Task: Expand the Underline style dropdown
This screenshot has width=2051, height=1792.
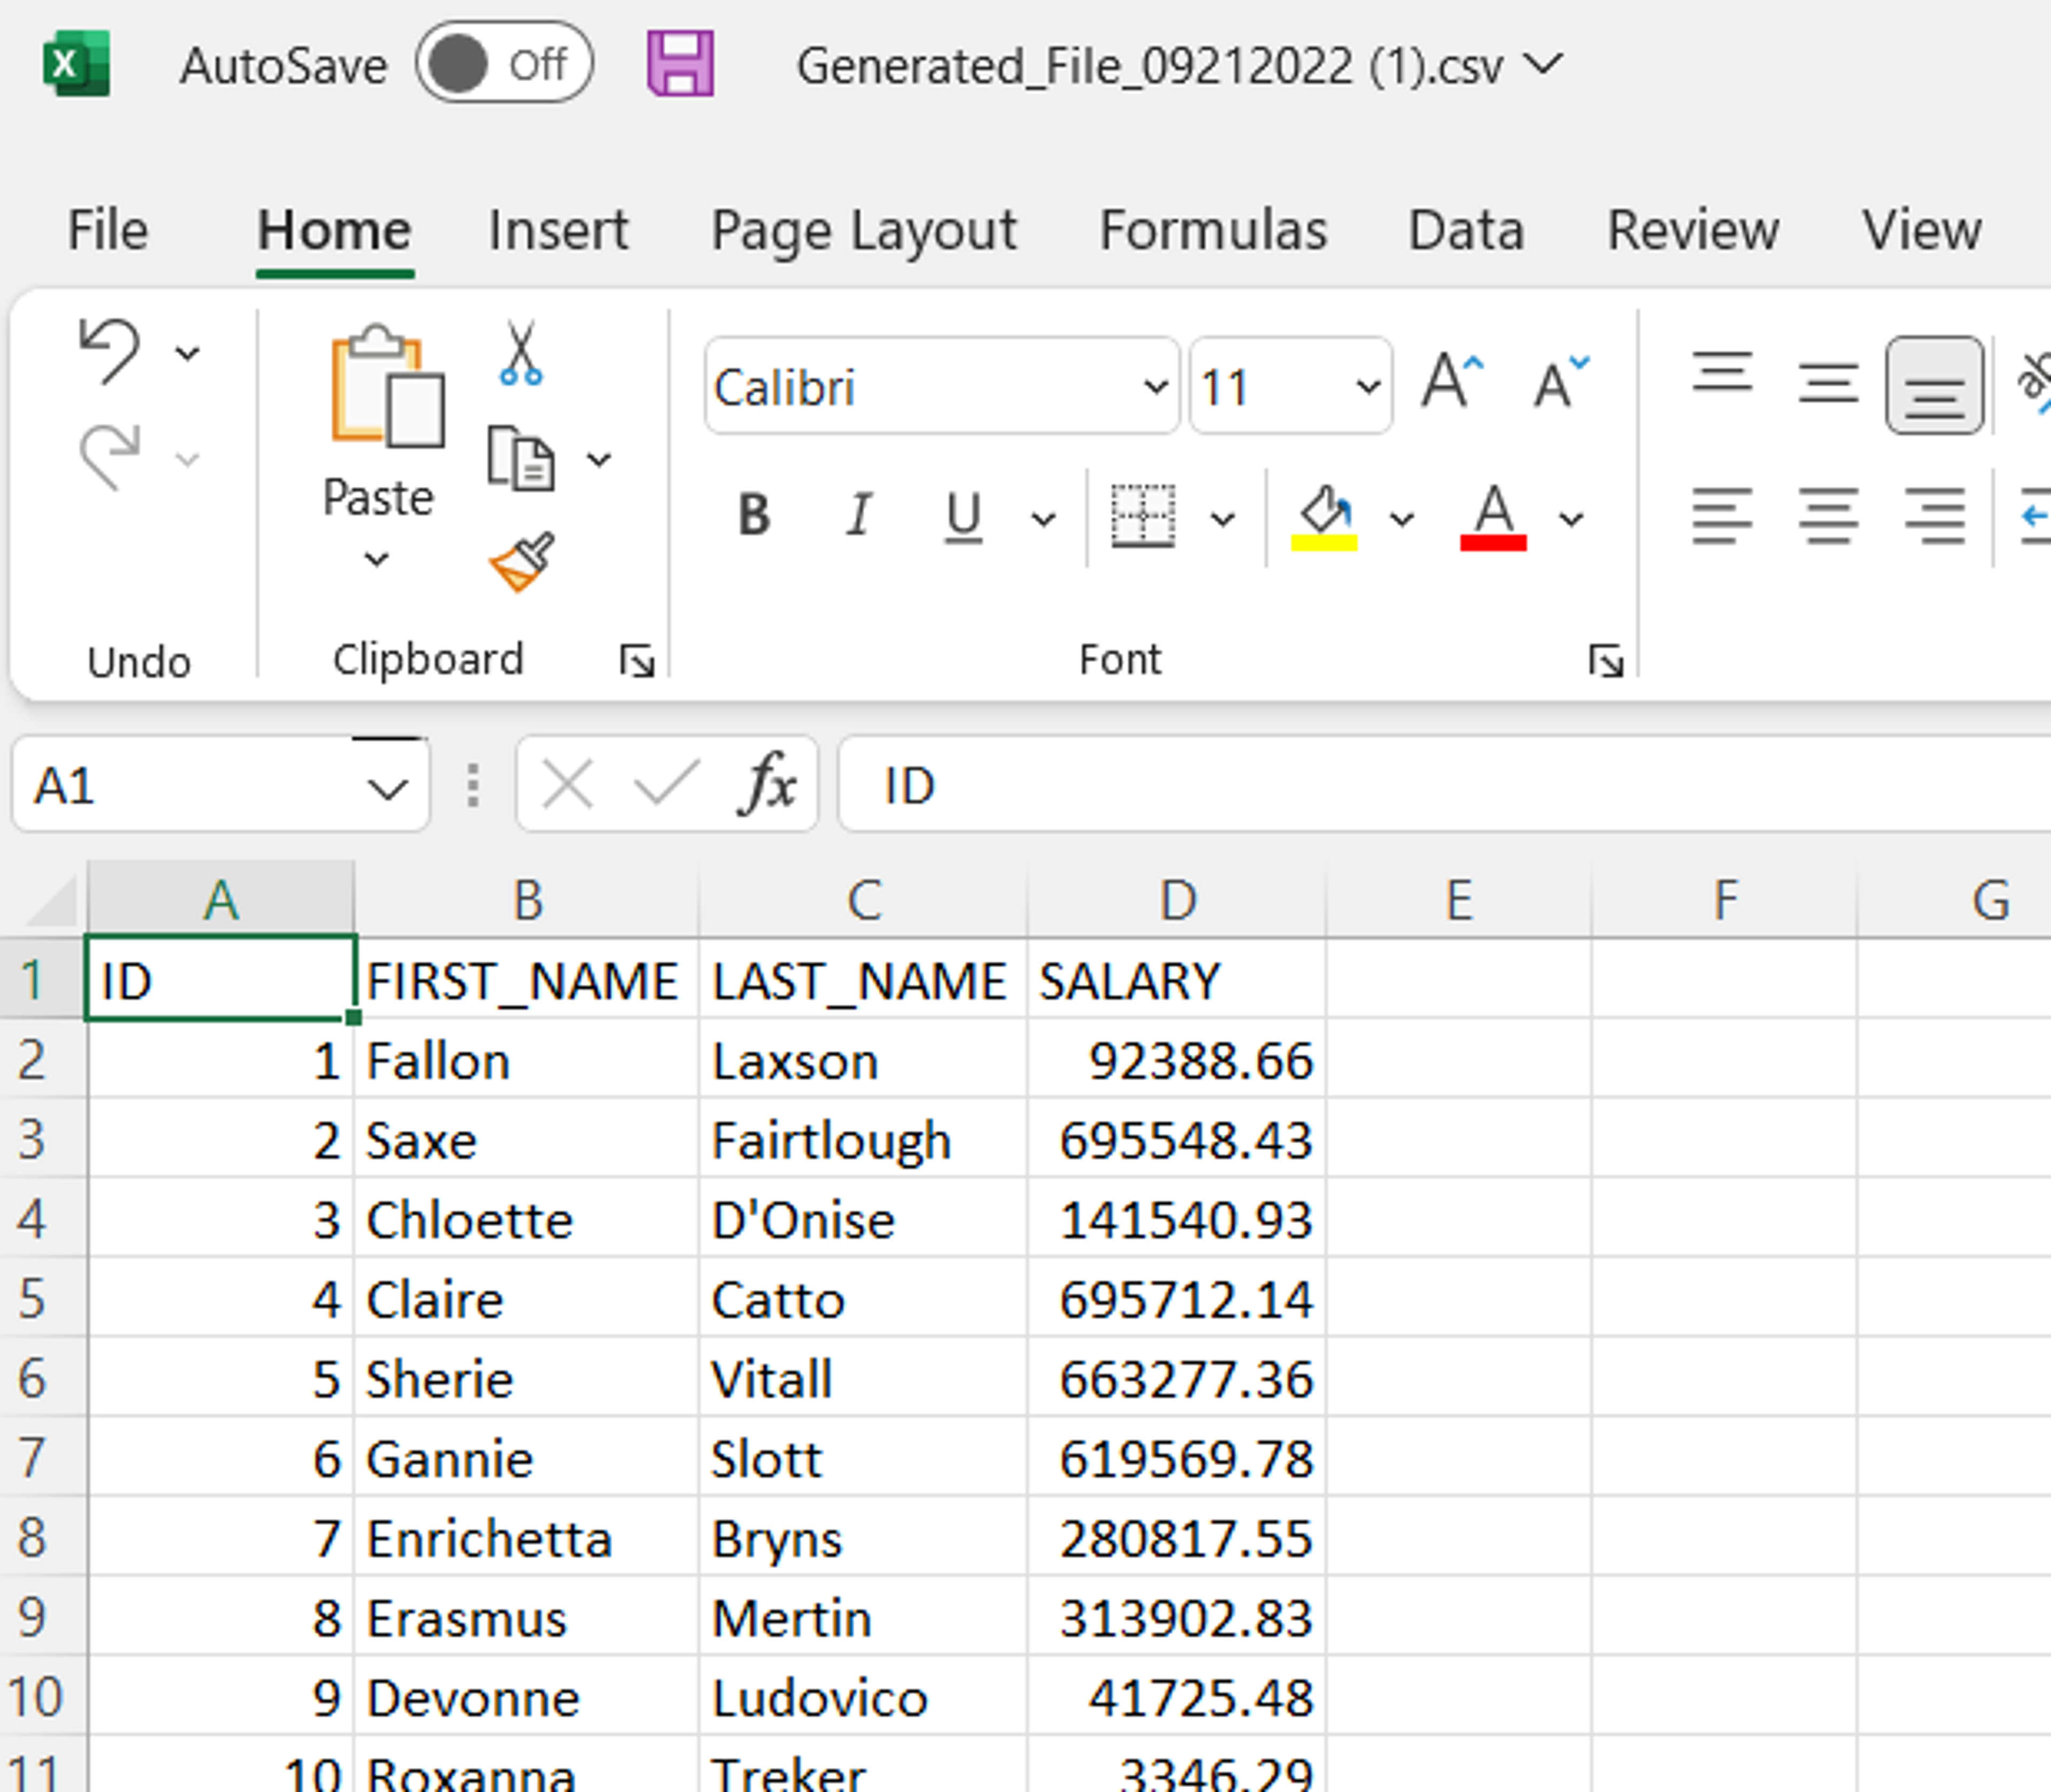Action: (1043, 519)
